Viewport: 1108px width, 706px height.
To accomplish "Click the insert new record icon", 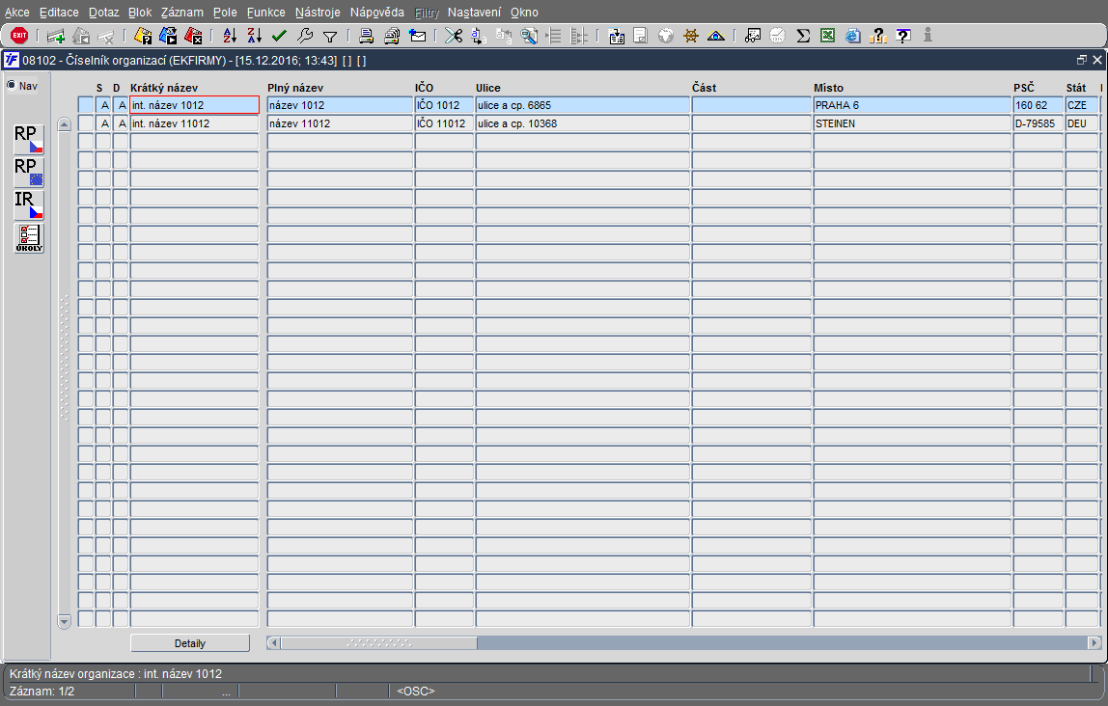I will click(56, 36).
